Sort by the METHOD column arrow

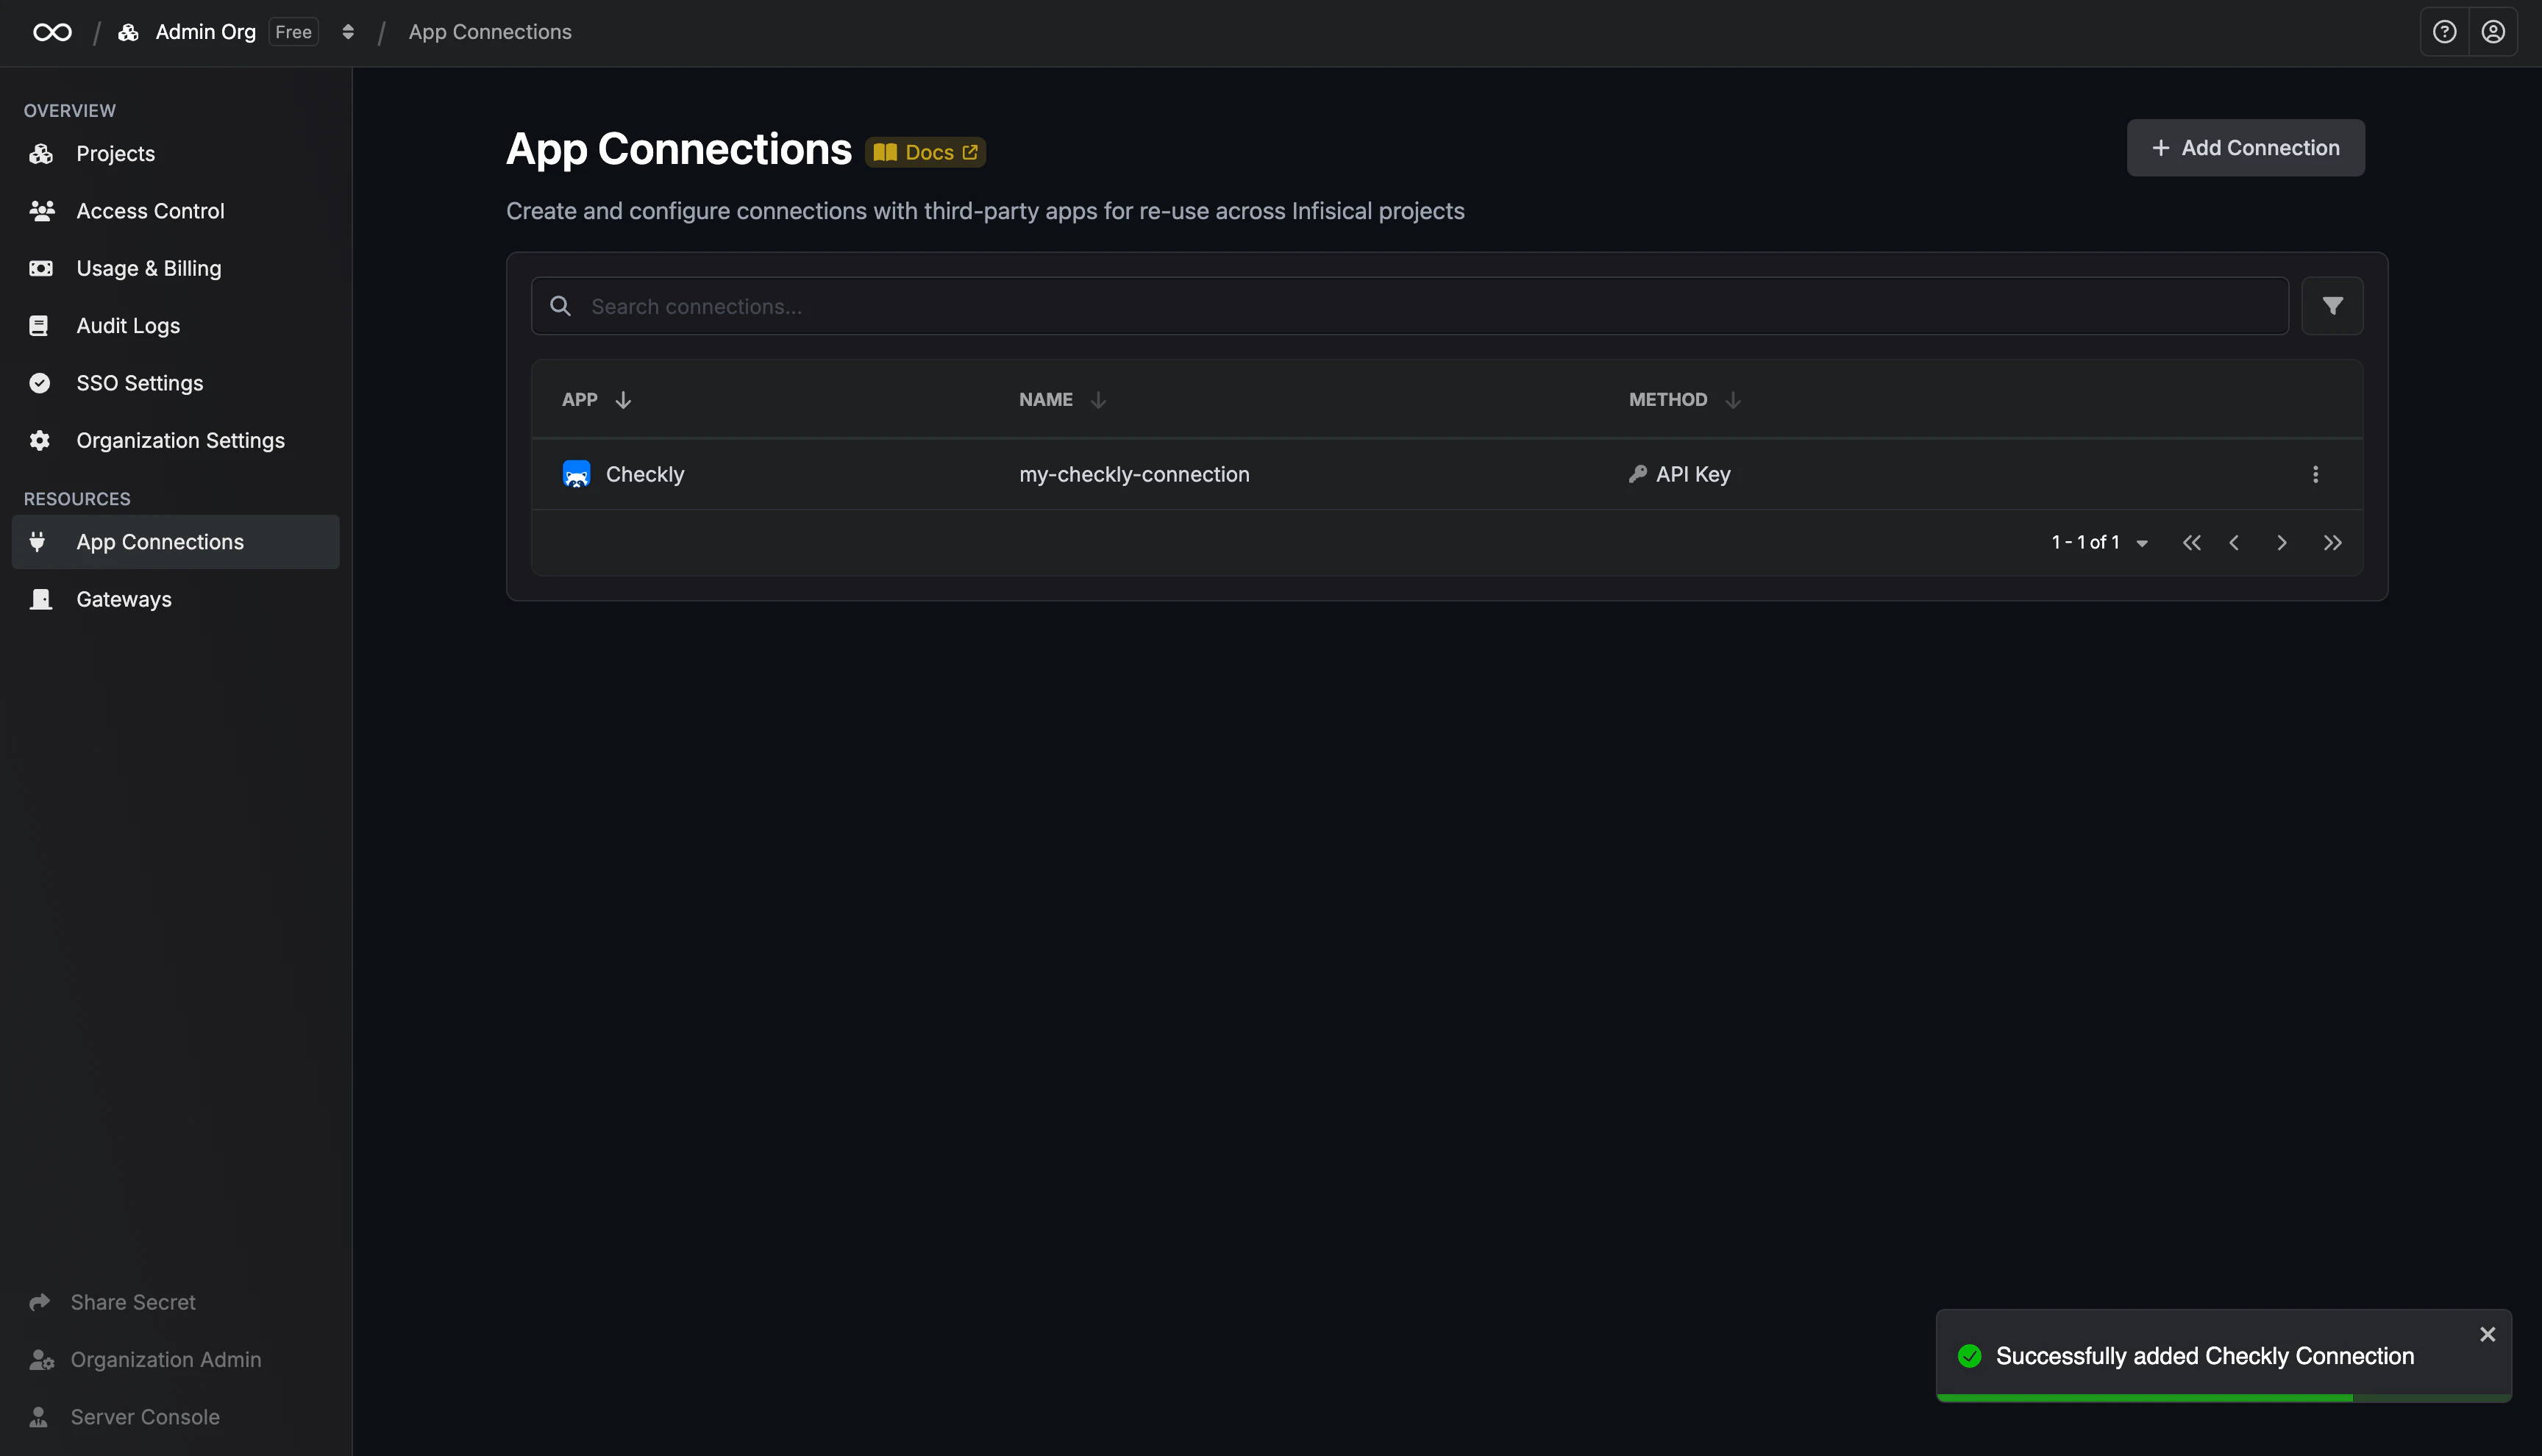[x=1733, y=400]
